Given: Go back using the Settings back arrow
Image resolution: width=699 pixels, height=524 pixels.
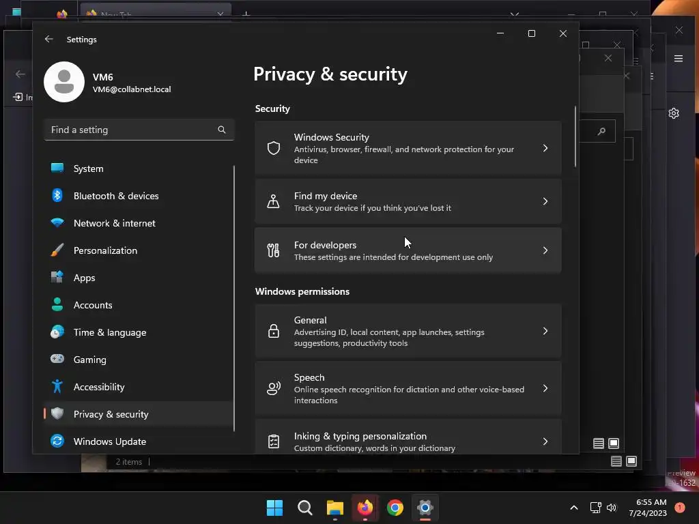Looking at the screenshot, I should coord(48,39).
